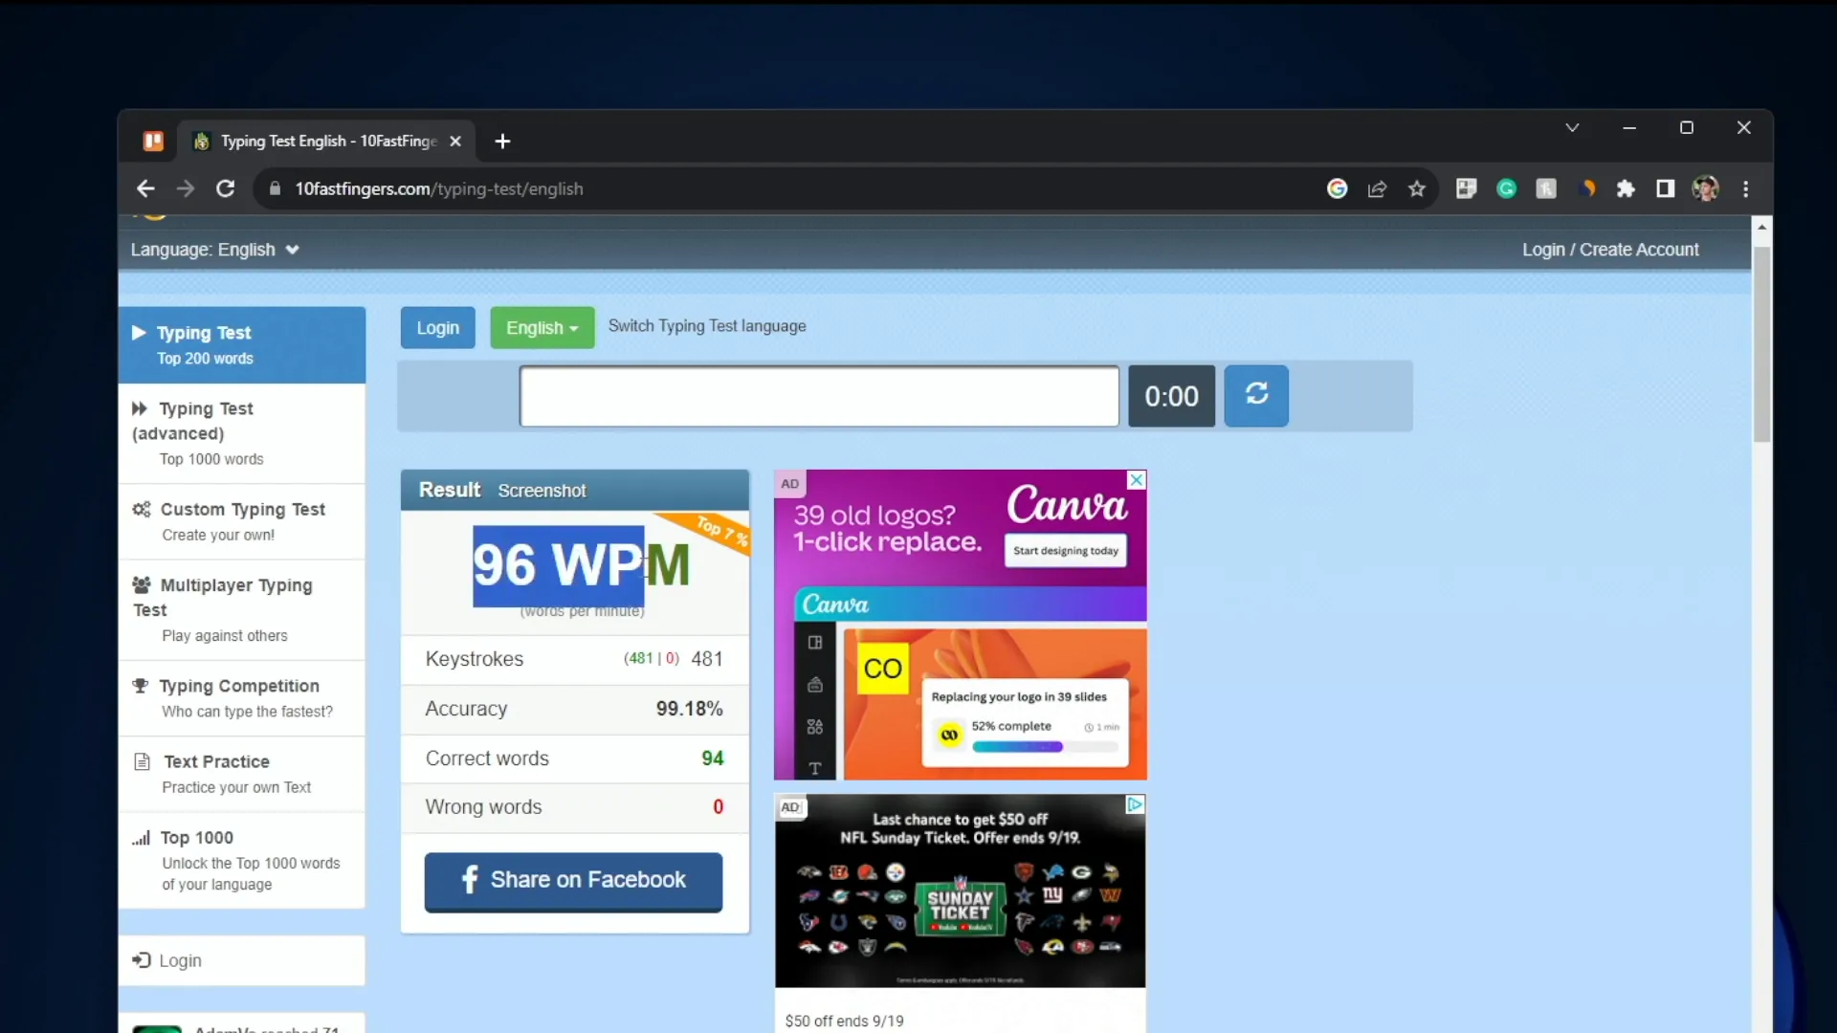
Task: Close the Canva ad with X
Action: point(1136,480)
